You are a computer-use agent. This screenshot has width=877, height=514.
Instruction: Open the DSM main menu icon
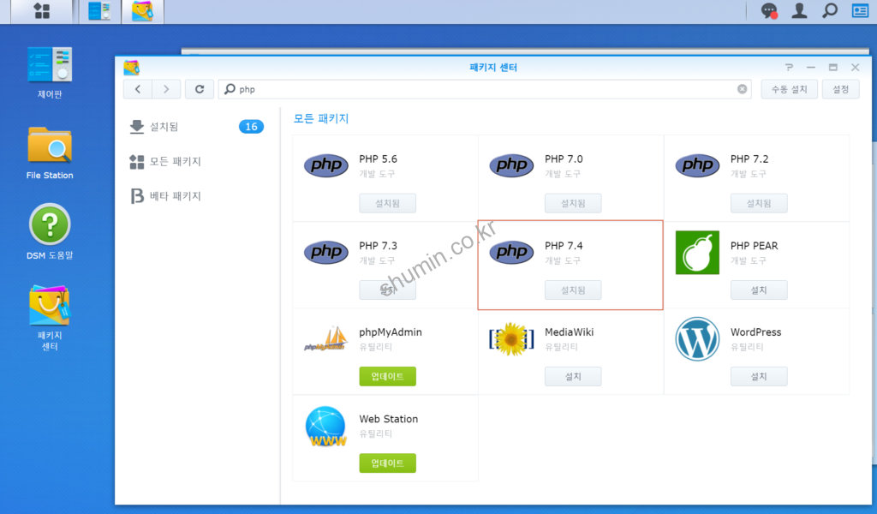[x=40, y=11]
